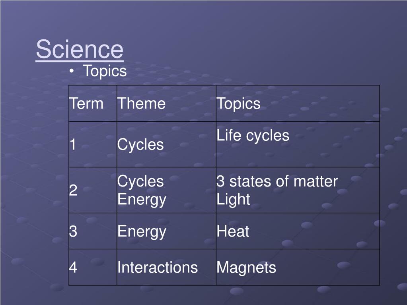The image size is (407, 305).
Task: Click the Theme column header cell
Action: click(166, 103)
